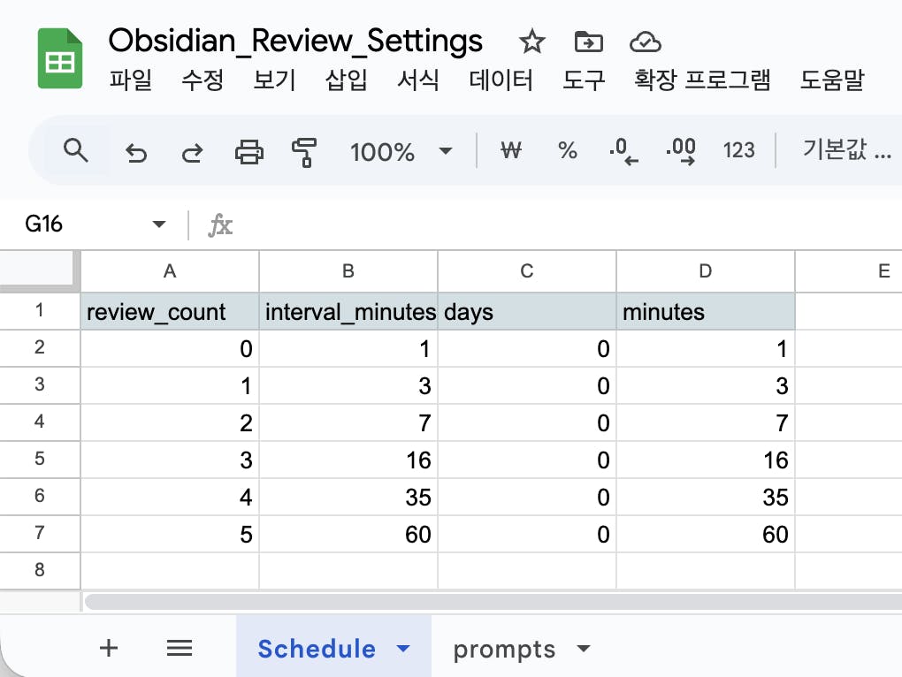The width and height of the screenshot is (902, 677).
Task: Move the spreadsheet to a folder
Action: click(587, 41)
